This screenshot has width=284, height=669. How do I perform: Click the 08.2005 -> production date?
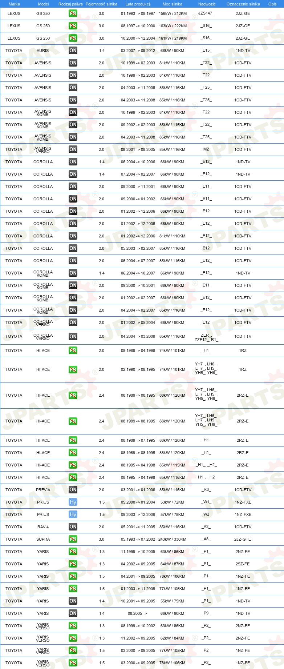[137, 613]
